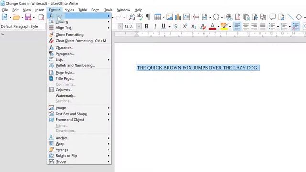Run the spelling check abc icon
The image size is (306, 172).
140,17
